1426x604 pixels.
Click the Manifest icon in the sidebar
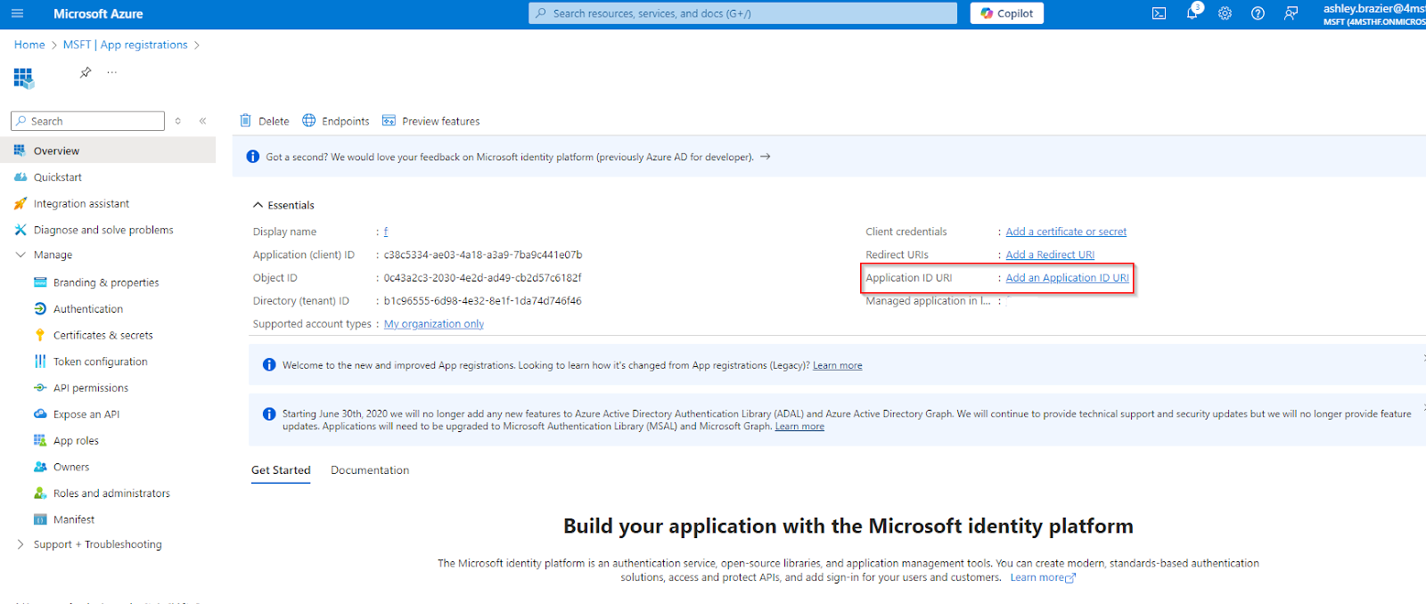click(40, 519)
